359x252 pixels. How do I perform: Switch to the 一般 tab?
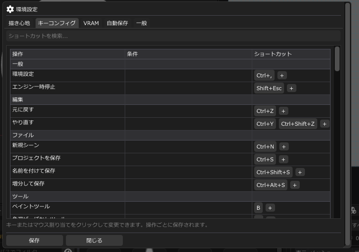(141, 23)
